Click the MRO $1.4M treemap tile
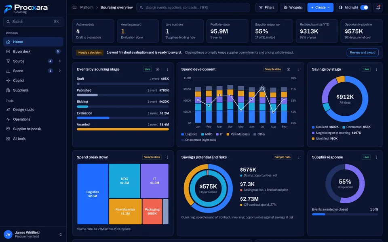This screenshot has height=242, width=388. tap(124, 181)
